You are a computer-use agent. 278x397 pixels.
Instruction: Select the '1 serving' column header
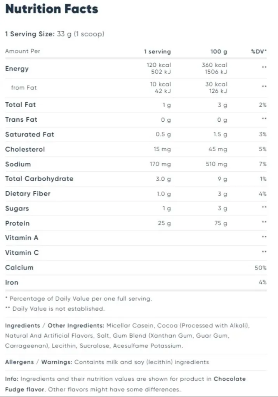tap(157, 52)
